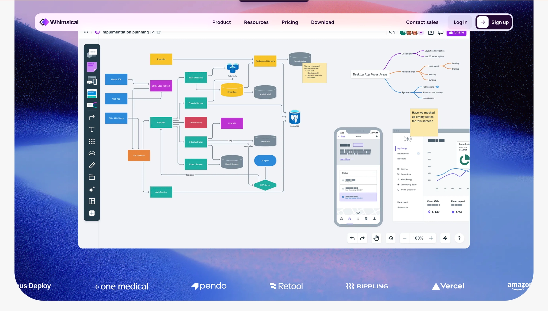The height and width of the screenshot is (311, 548).
Task: Open the Product menu
Action: 221,22
